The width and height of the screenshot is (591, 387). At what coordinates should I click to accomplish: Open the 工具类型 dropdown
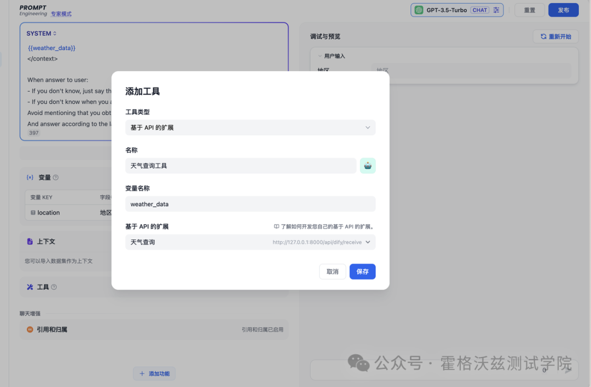[x=250, y=127]
